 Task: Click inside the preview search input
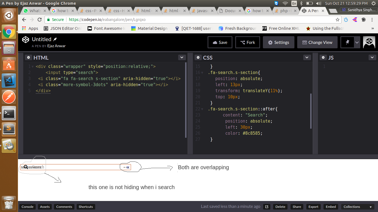tap(75, 167)
